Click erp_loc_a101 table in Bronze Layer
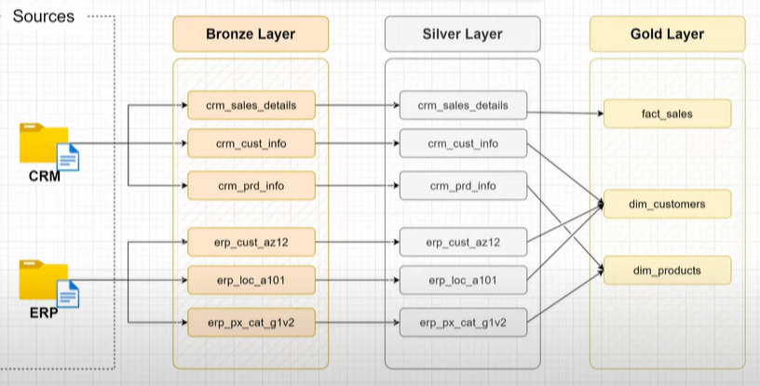Screen dimensions: 760x386 click(x=251, y=279)
